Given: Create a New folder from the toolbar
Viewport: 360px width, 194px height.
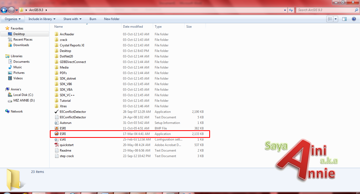Looking at the screenshot, I should 112,19.
